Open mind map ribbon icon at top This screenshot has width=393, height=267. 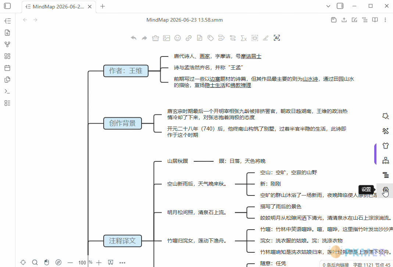point(7,21)
